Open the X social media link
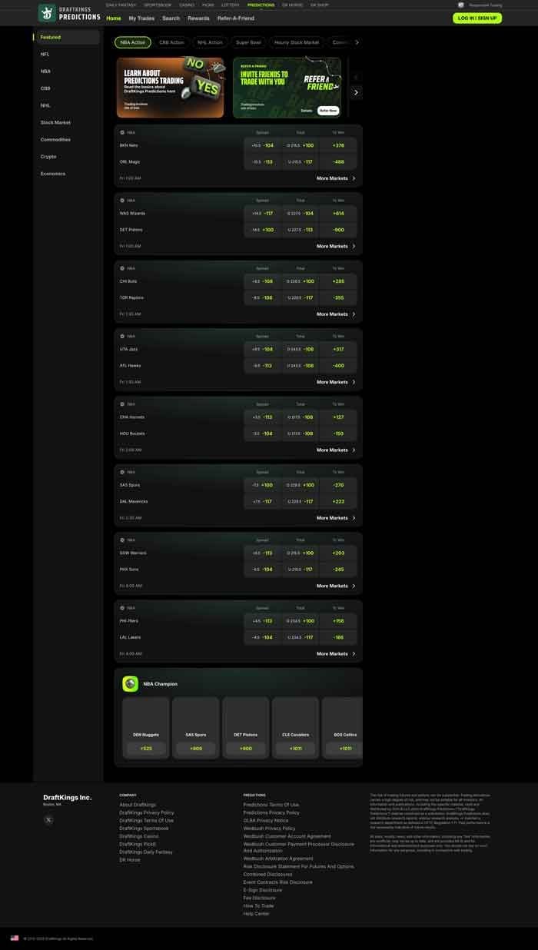This screenshot has height=950, width=538. pos(48,820)
